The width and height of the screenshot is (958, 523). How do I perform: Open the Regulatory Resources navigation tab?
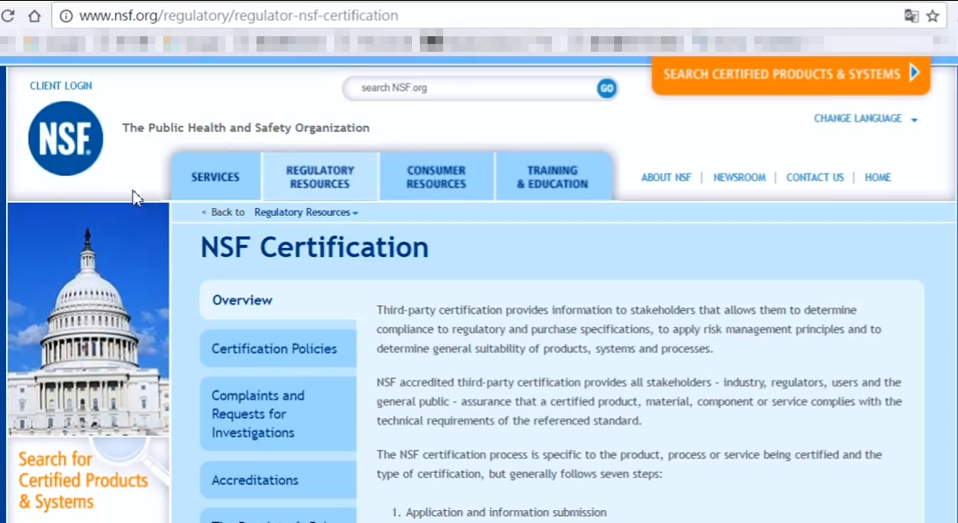[320, 177]
